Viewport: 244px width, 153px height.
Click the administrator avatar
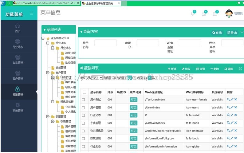pos(229,14)
